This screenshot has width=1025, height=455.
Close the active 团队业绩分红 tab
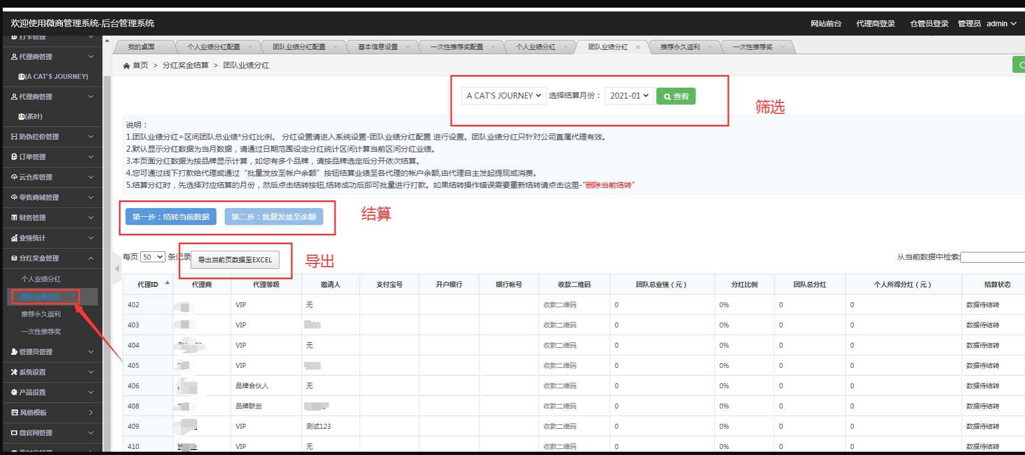[638, 47]
